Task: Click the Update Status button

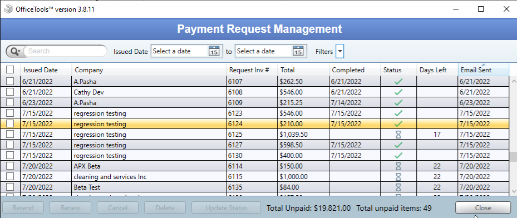Action: coord(226,208)
